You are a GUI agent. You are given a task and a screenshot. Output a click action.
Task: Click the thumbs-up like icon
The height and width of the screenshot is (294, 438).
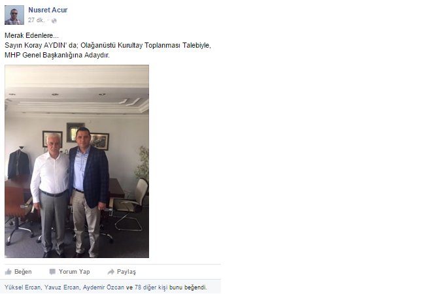(8, 272)
